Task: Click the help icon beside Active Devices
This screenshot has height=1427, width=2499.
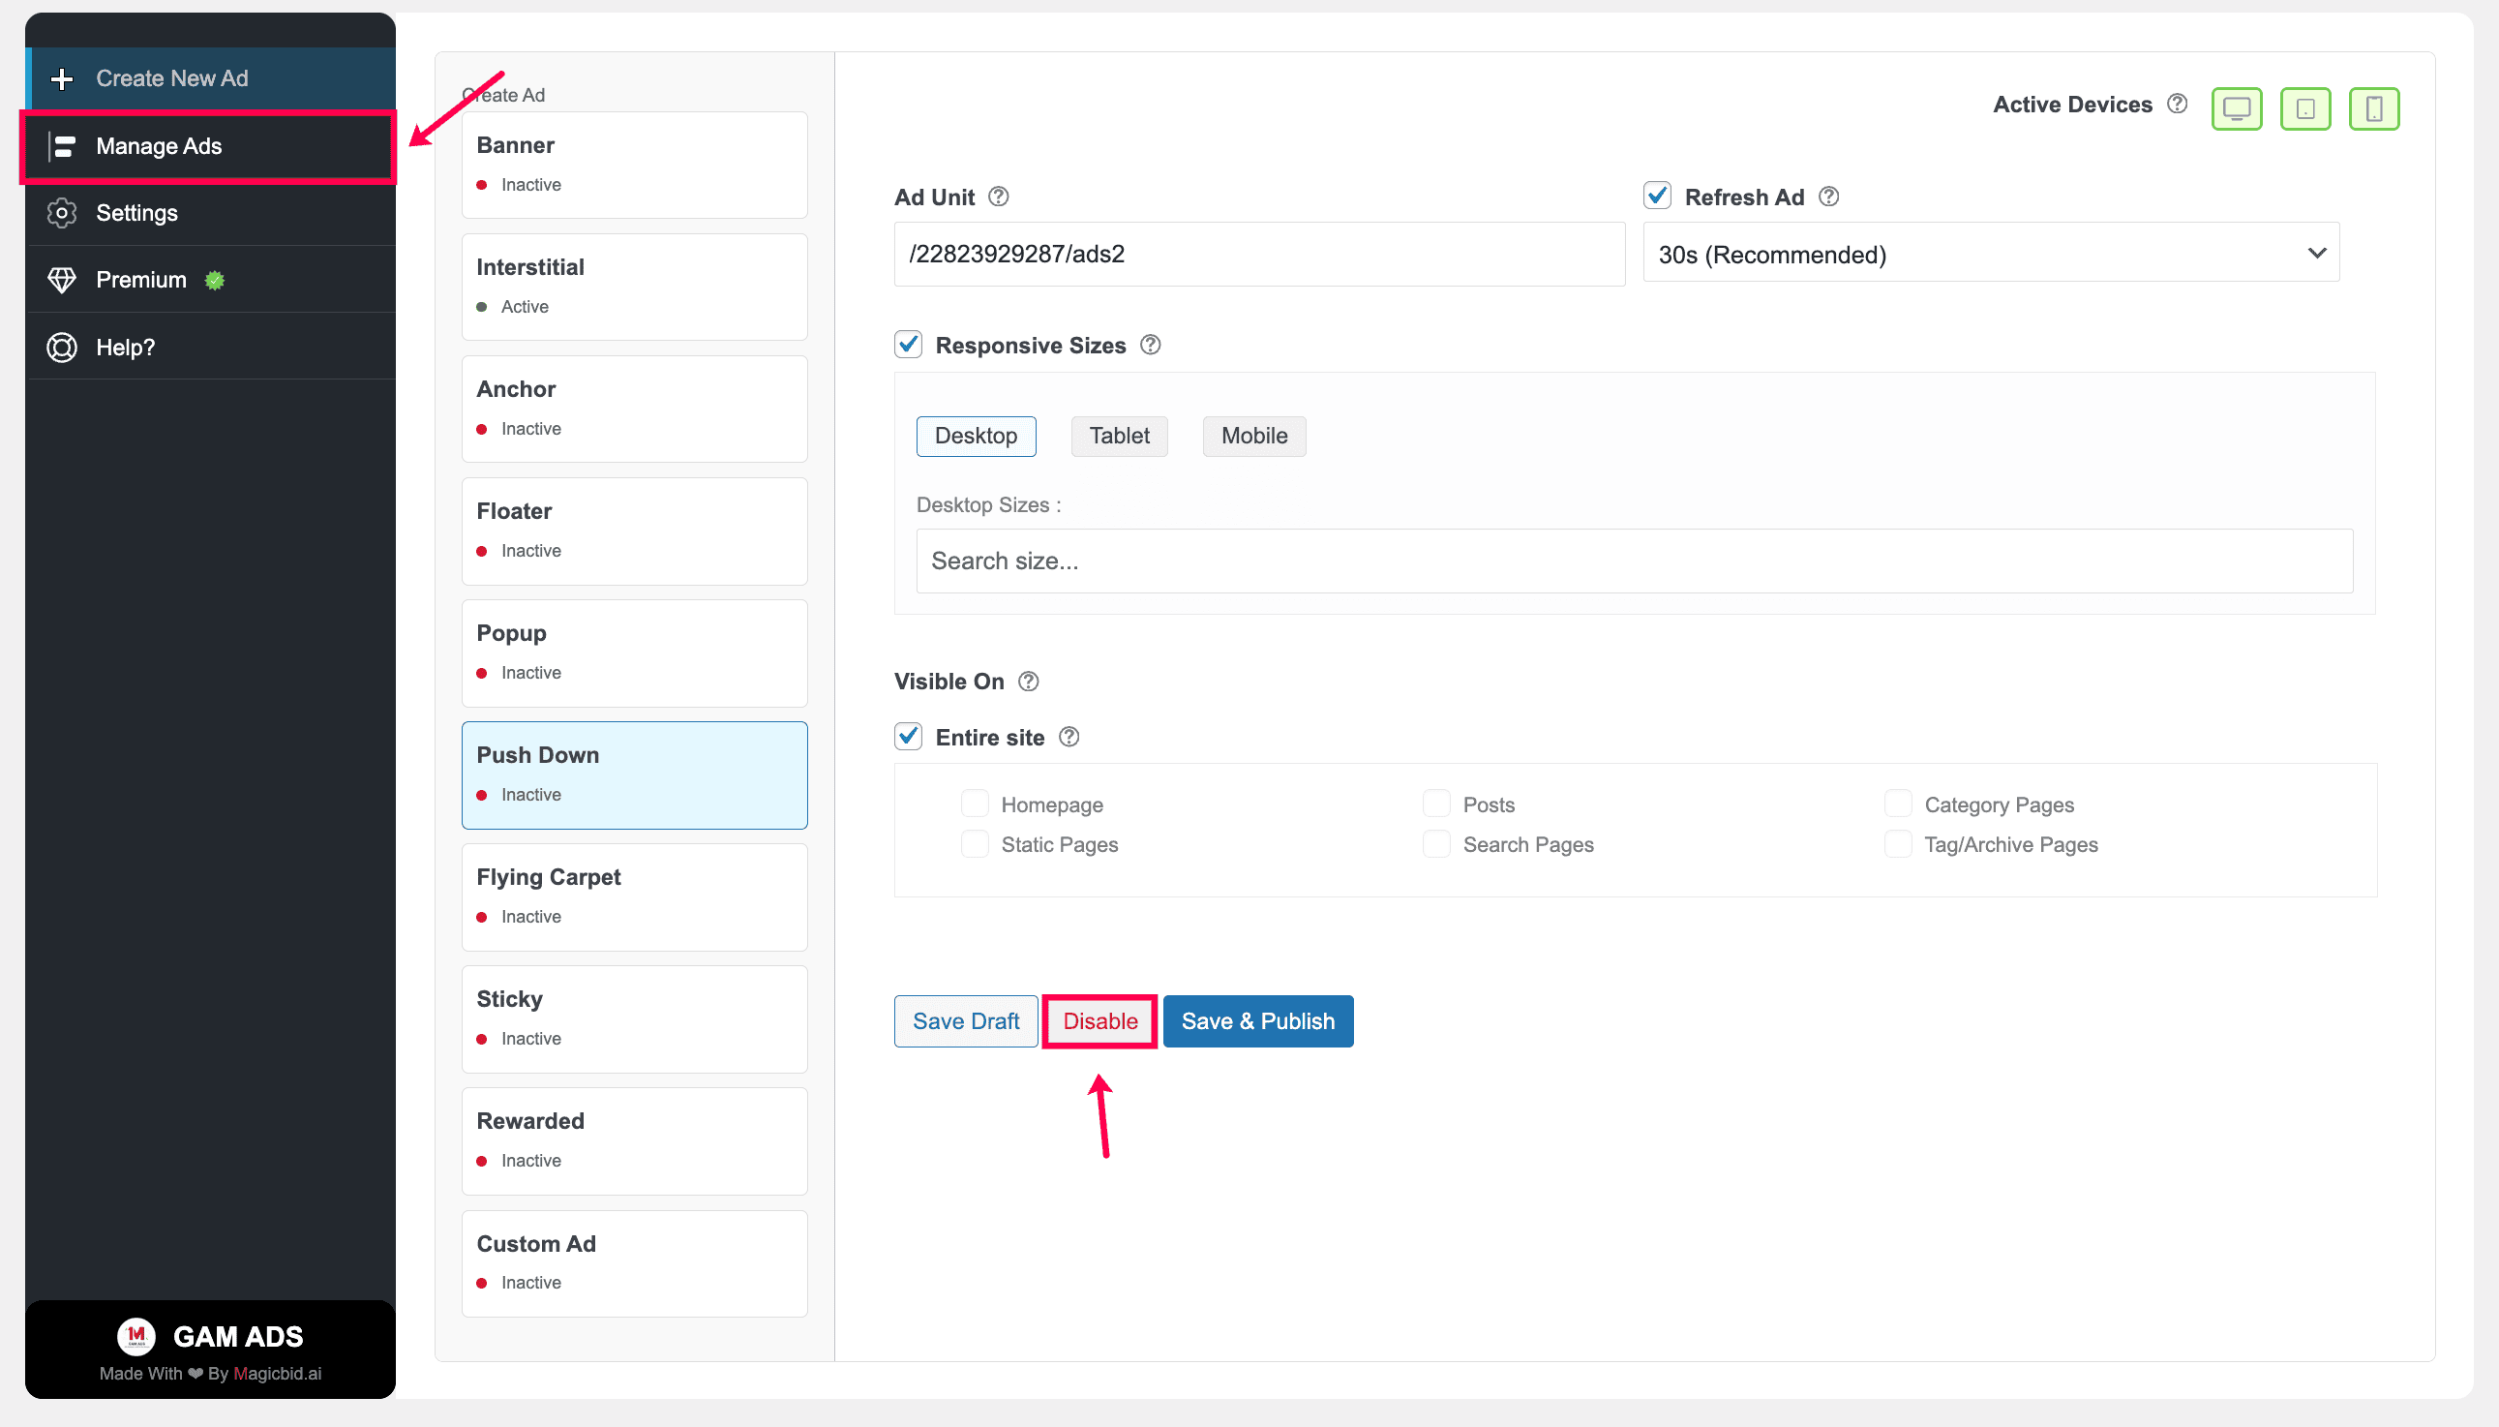Action: pos(2177,103)
